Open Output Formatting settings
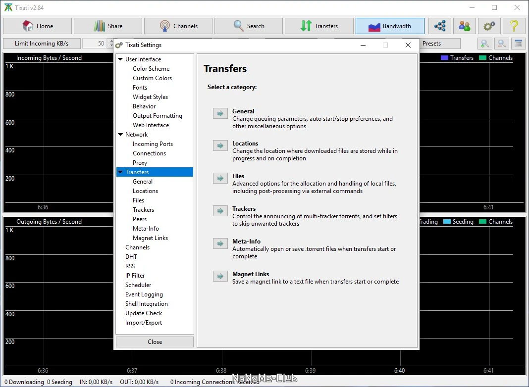 click(x=157, y=116)
